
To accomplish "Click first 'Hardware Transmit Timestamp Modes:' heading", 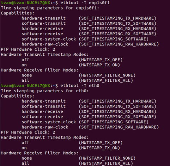I will (x=45, y=55).
